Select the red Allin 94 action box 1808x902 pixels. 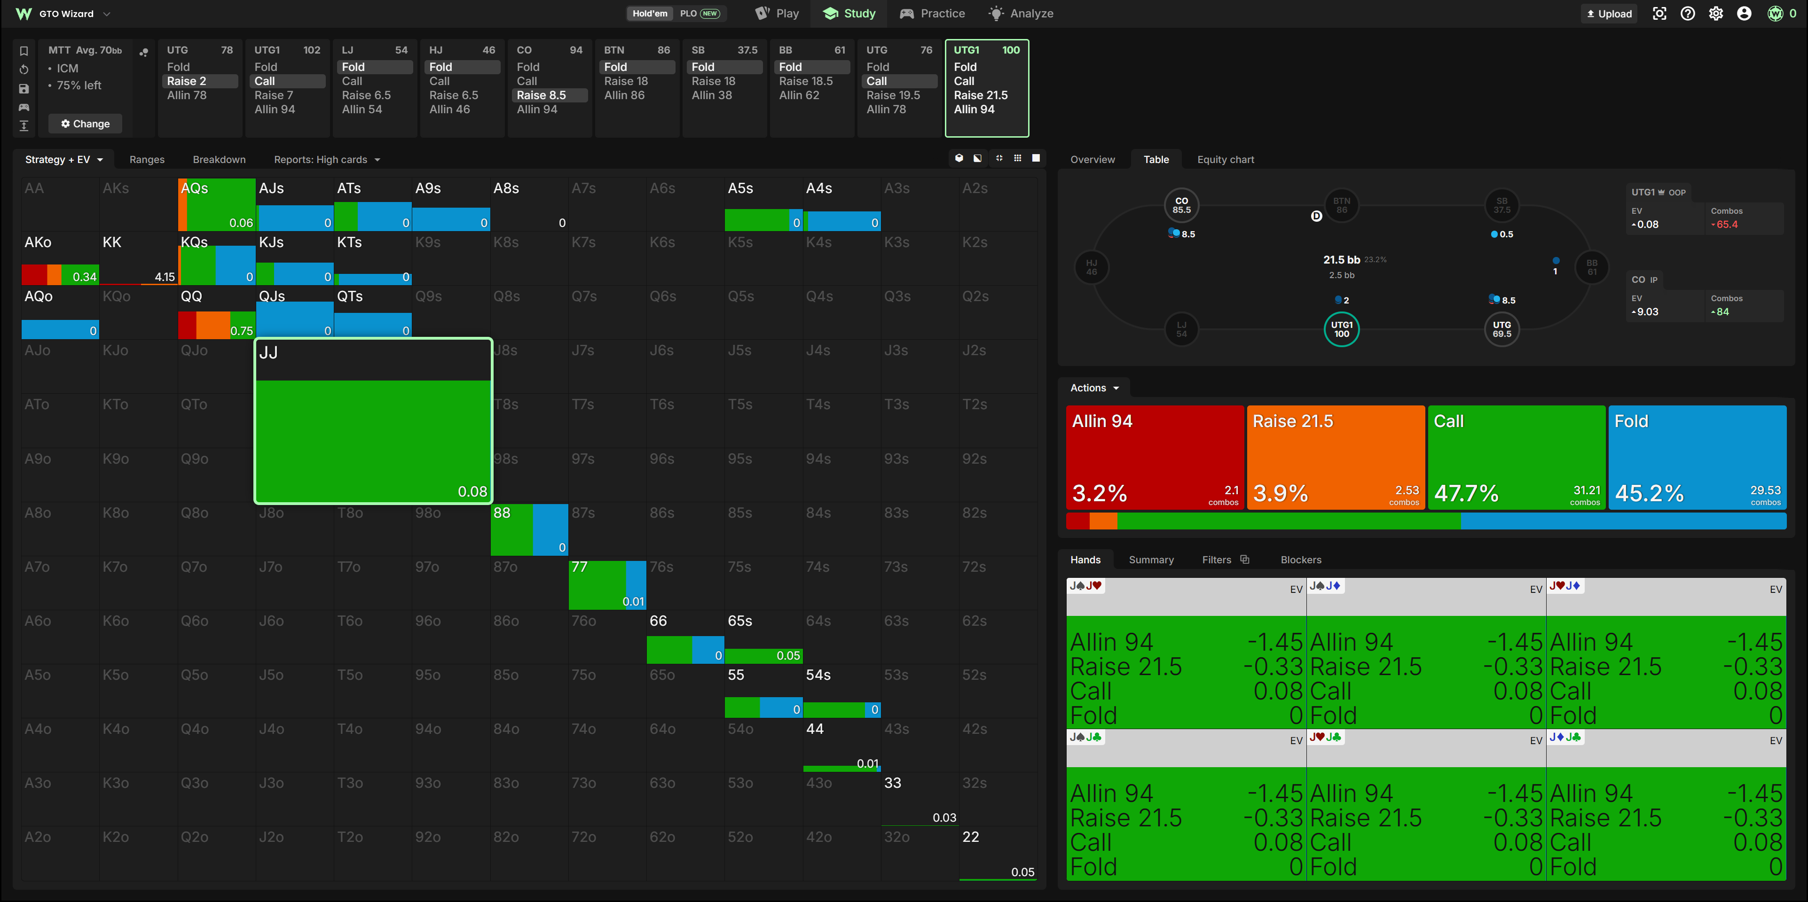tap(1155, 457)
